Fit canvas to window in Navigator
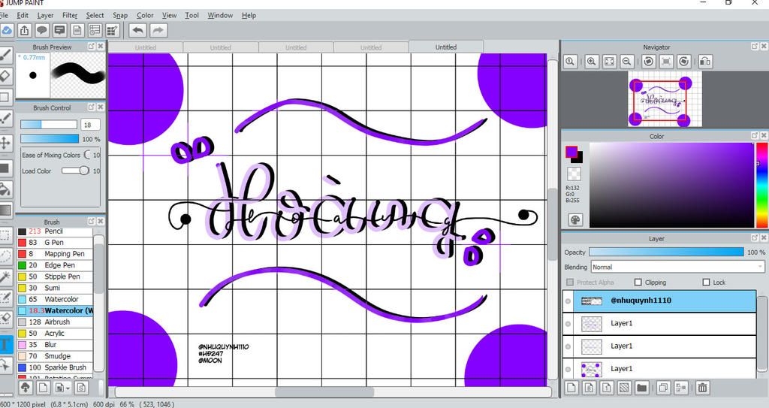 [609, 62]
